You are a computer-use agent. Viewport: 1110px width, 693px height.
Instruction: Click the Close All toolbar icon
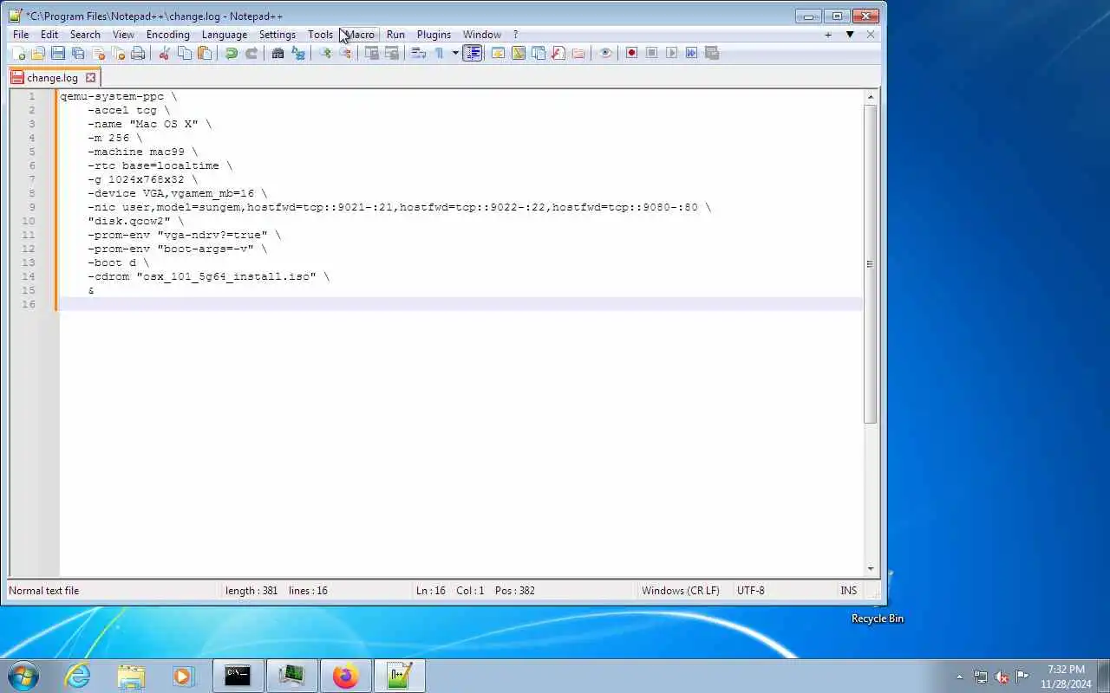[118, 53]
